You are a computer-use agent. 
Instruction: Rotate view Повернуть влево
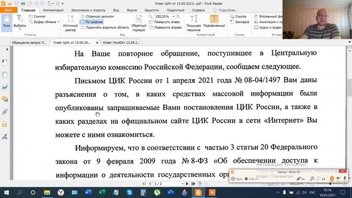coord(164,22)
